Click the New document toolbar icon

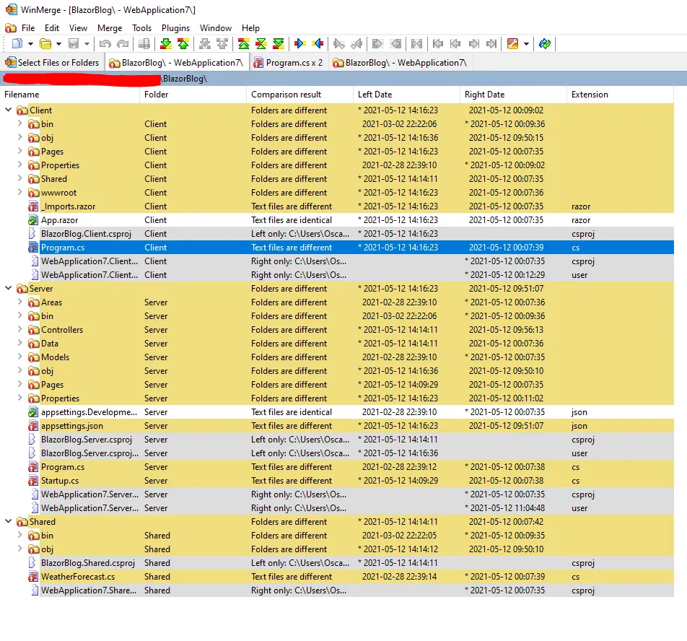(x=17, y=43)
